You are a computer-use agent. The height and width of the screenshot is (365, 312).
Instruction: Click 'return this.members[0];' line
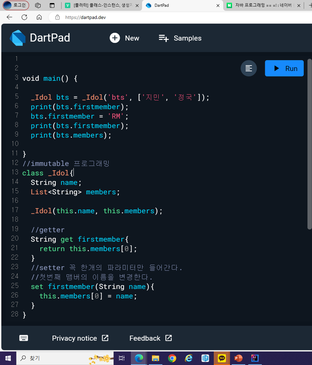88,249
